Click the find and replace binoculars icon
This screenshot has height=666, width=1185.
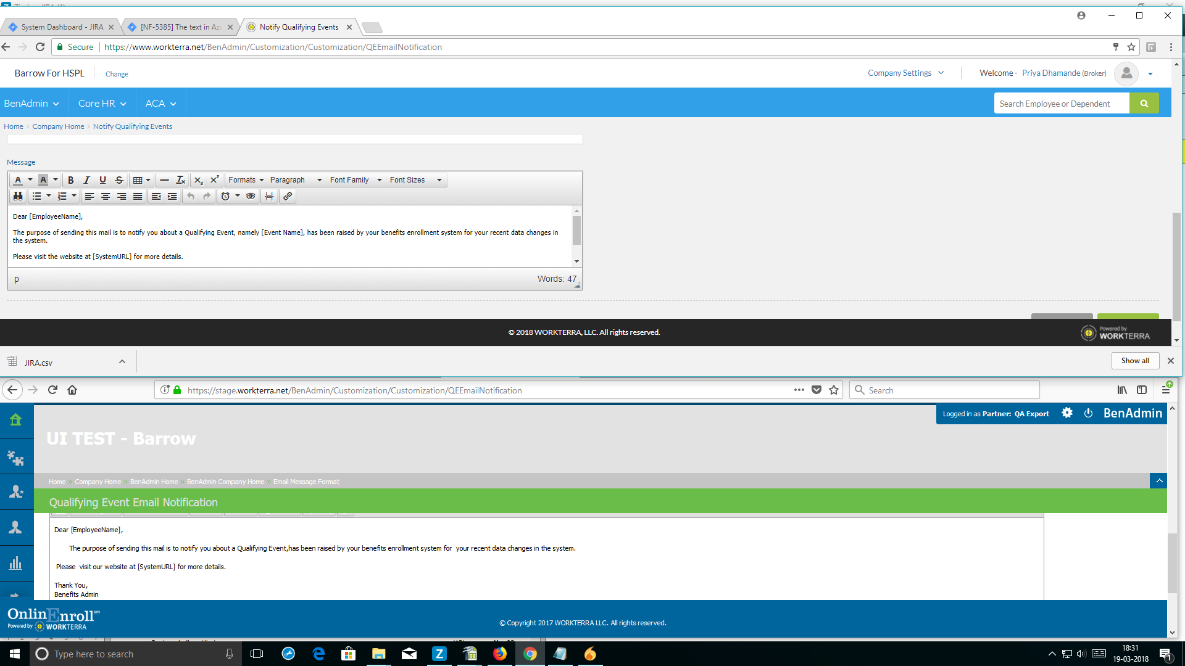[18, 196]
